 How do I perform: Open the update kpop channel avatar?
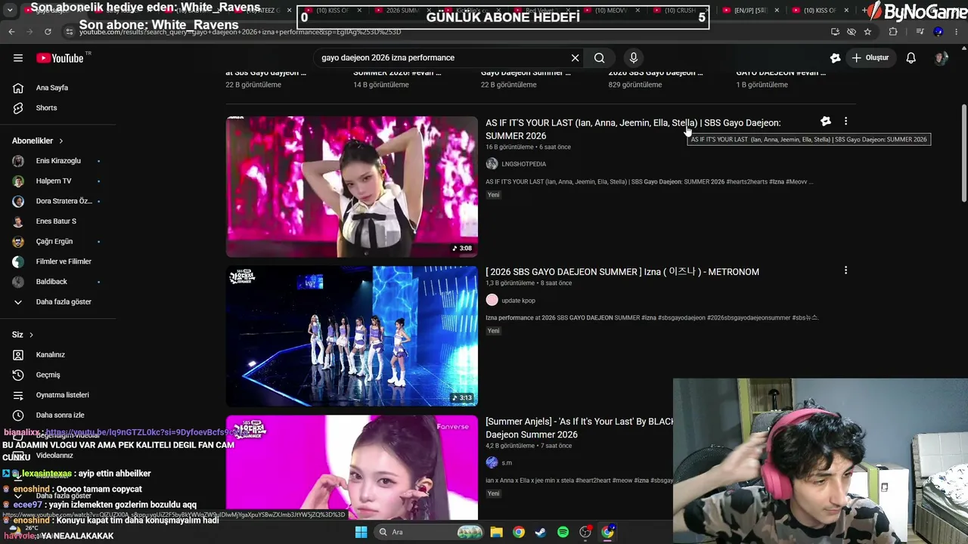tap(492, 300)
